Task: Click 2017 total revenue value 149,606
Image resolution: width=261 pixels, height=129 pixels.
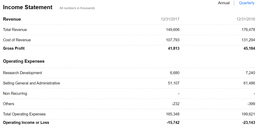Action: [173, 30]
